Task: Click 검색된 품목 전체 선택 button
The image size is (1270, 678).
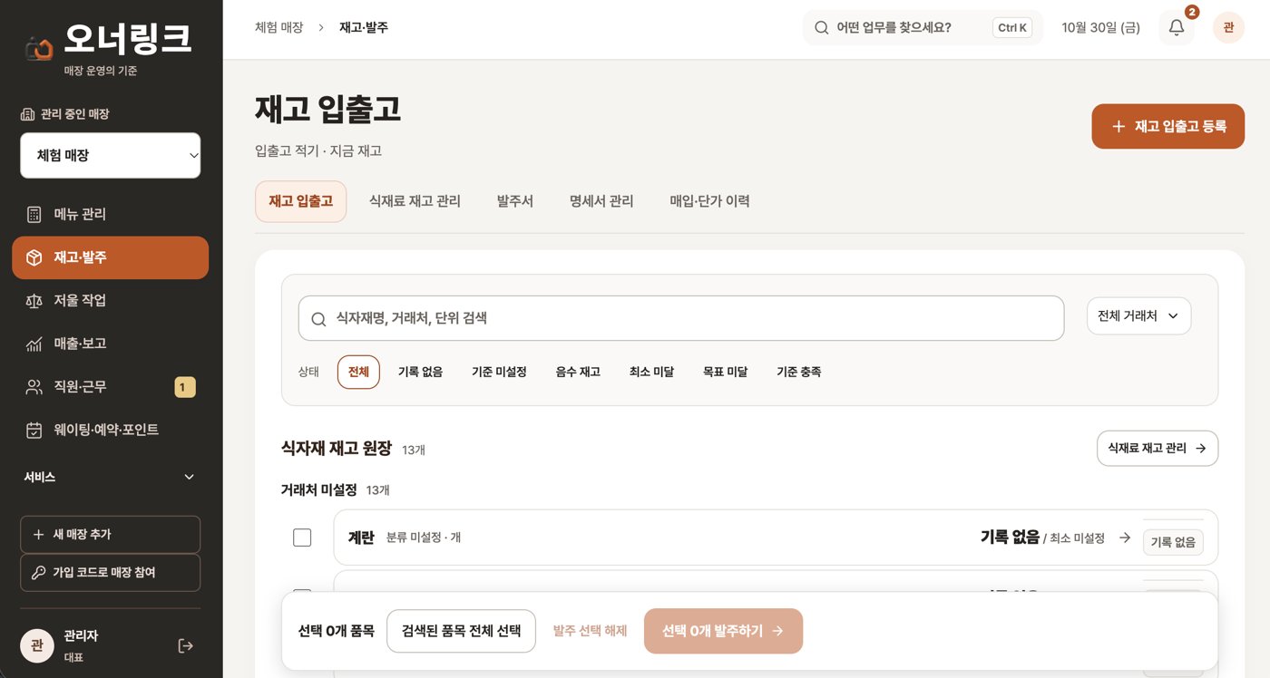Action: 461,631
